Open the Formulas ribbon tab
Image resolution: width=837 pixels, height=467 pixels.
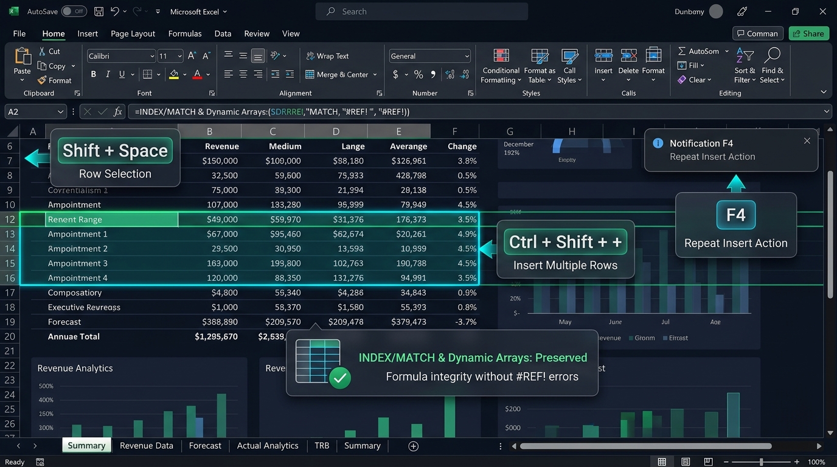point(185,34)
